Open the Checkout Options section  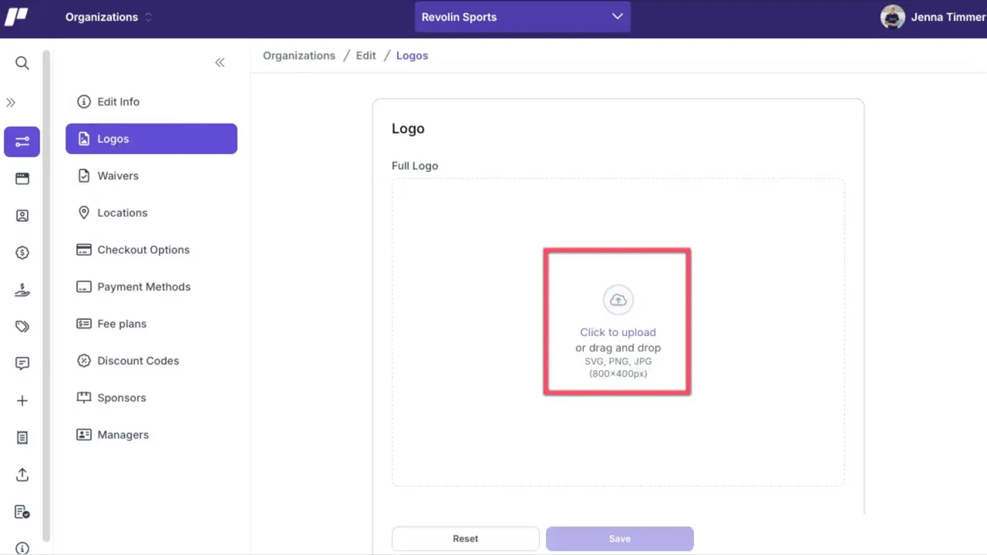[143, 250]
